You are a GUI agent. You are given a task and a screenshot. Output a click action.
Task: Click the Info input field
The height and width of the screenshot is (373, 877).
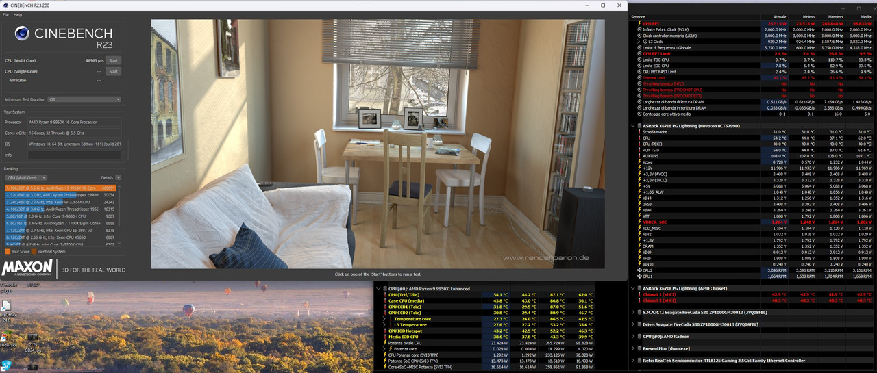74,155
